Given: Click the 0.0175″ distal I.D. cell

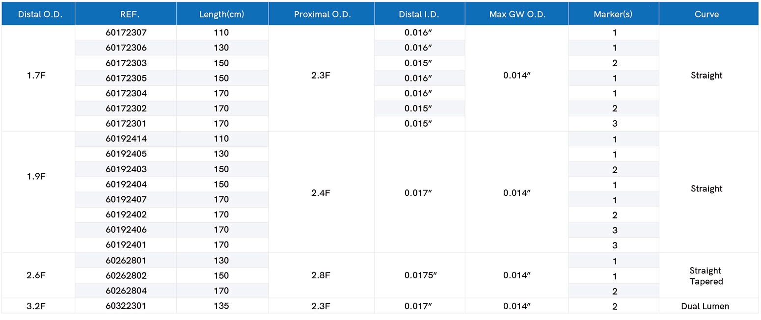Looking at the screenshot, I should [x=420, y=275].
